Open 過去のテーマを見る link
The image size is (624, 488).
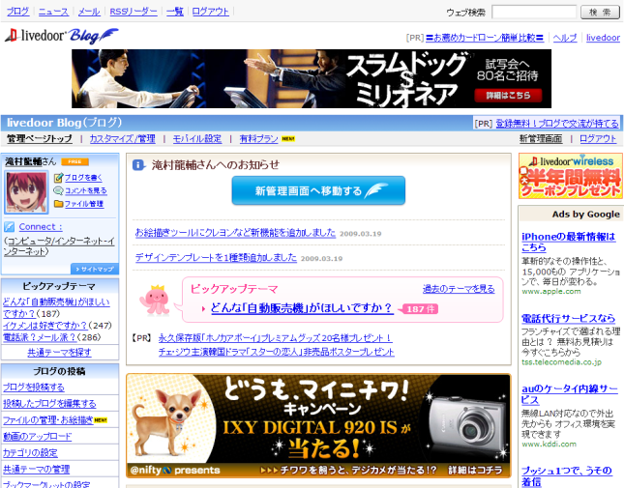coord(459,289)
